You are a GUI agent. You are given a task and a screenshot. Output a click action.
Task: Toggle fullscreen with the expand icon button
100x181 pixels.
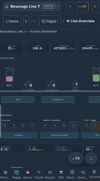pos(91,158)
